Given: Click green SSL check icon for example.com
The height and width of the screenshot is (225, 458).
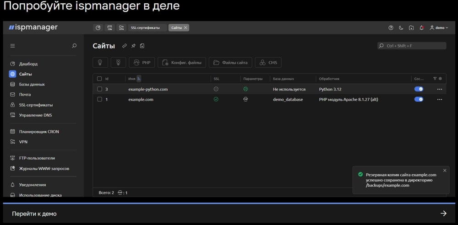Looking at the screenshot, I should point(216,100).
